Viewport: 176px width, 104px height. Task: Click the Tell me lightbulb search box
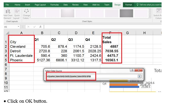point(149,5)
